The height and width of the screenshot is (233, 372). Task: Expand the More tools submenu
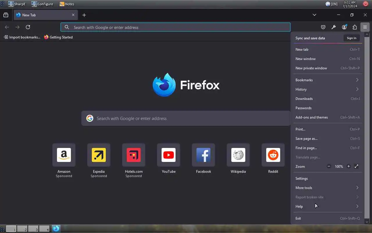coord(327,188)
